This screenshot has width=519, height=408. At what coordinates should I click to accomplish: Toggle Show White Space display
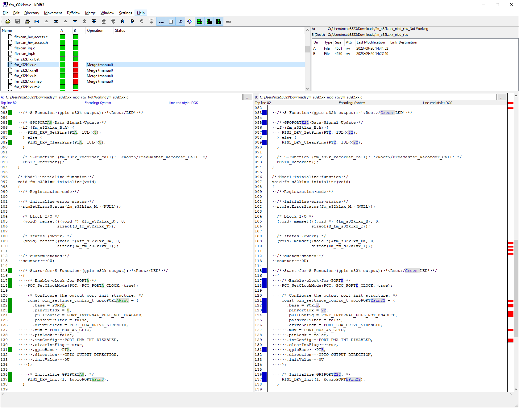coord(171,21)
